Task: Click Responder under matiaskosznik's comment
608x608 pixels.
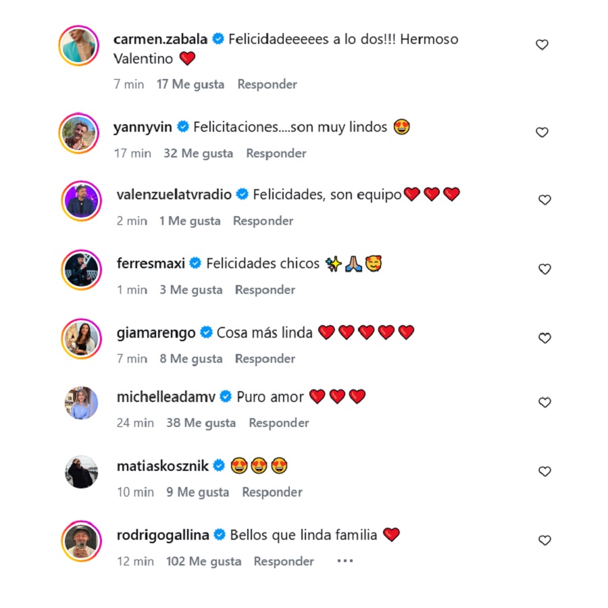Action: coord(272,492)
